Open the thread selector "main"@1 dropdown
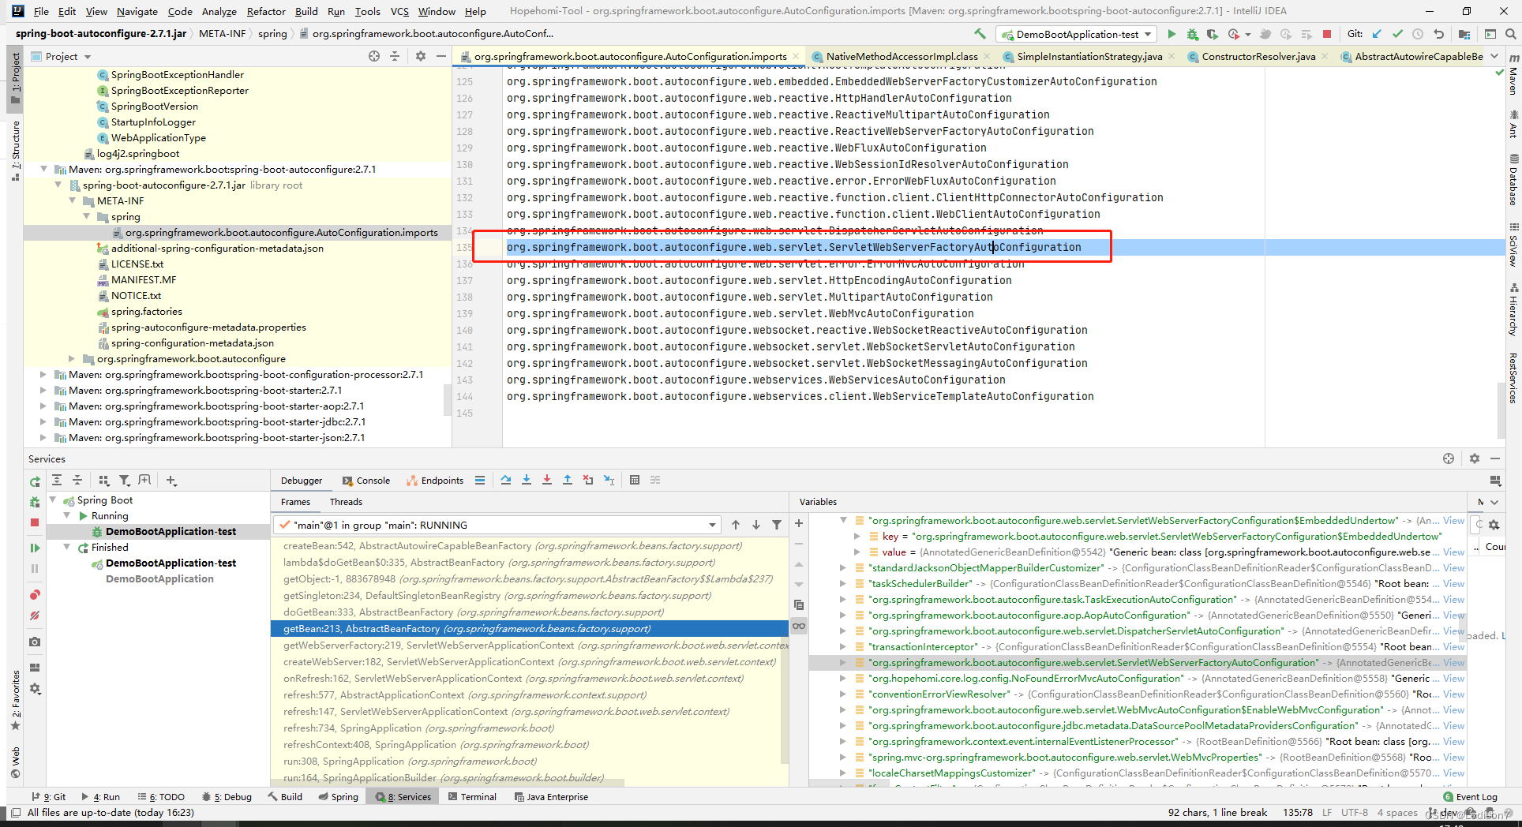Viewport: 1522px width, 827px height. click(498, 525)
